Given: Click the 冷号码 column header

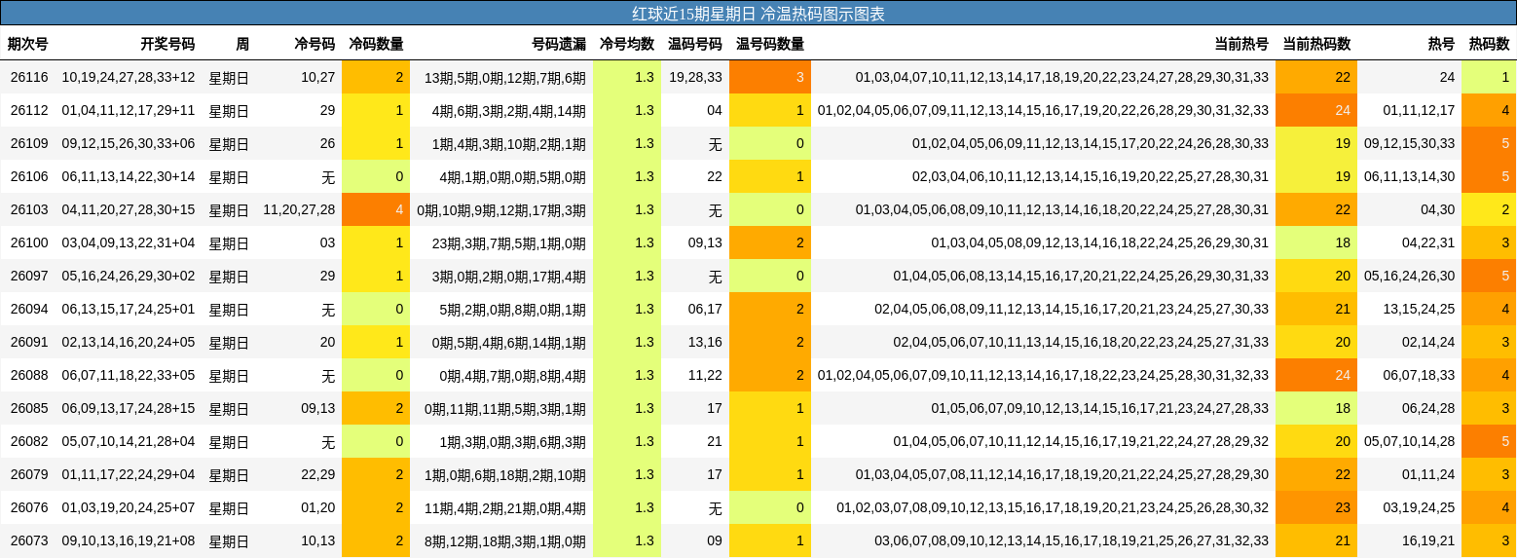Looking at the screenshot, I should coord(314,44).
